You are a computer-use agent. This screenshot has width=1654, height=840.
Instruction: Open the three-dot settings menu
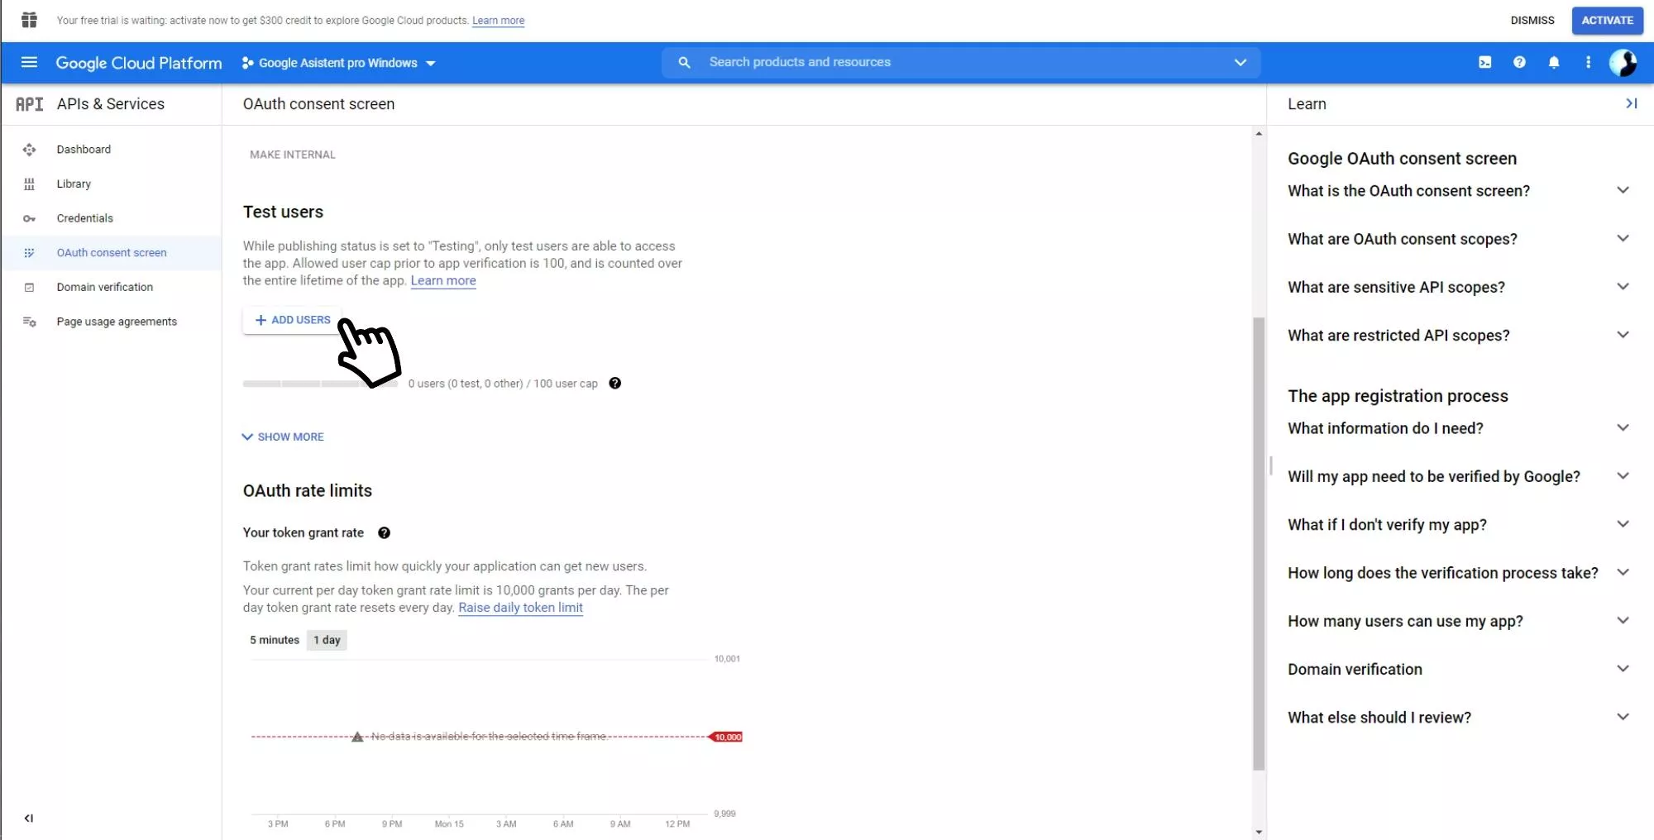pyautogui.click(x=1588, y=62)
